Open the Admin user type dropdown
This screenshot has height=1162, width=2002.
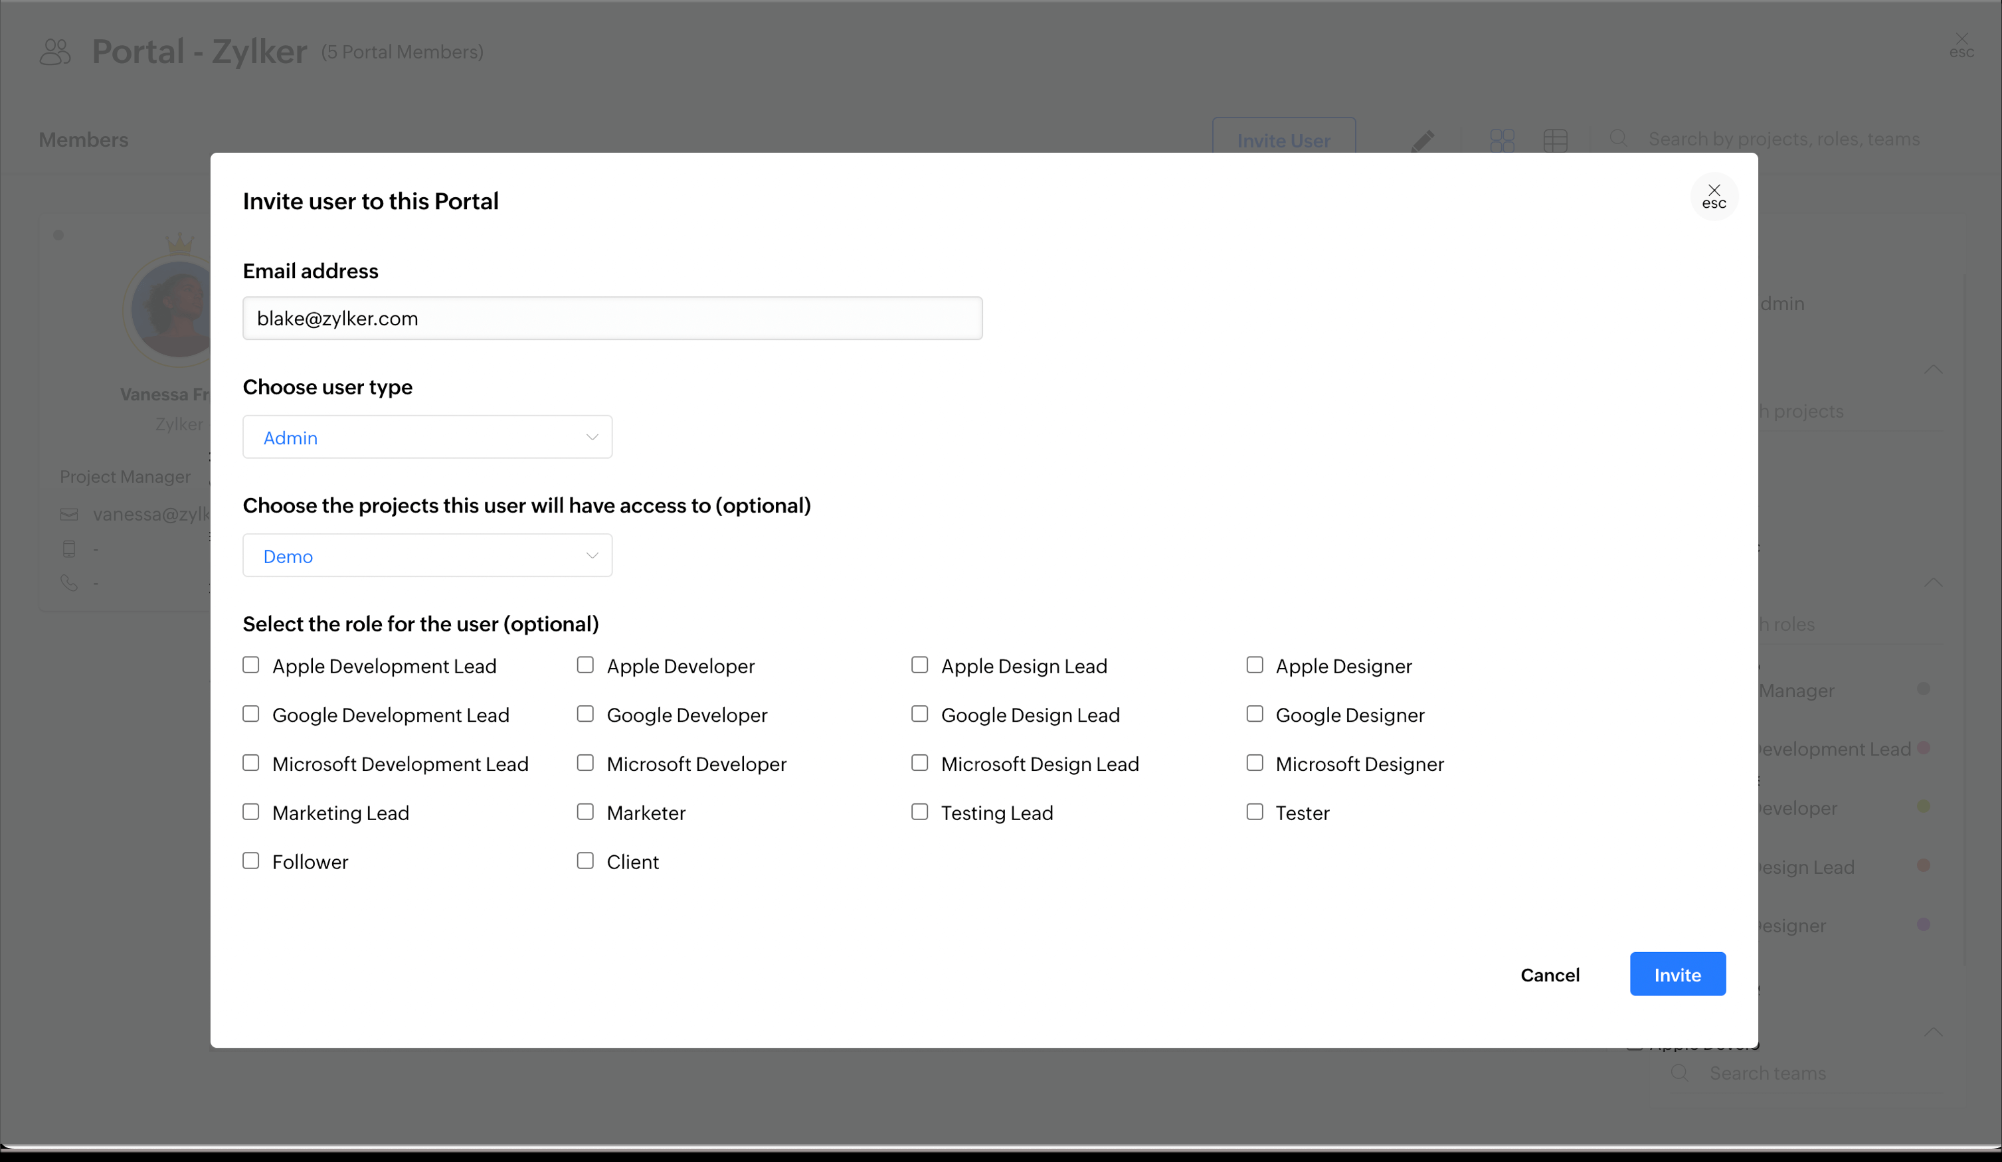(427, 437)
